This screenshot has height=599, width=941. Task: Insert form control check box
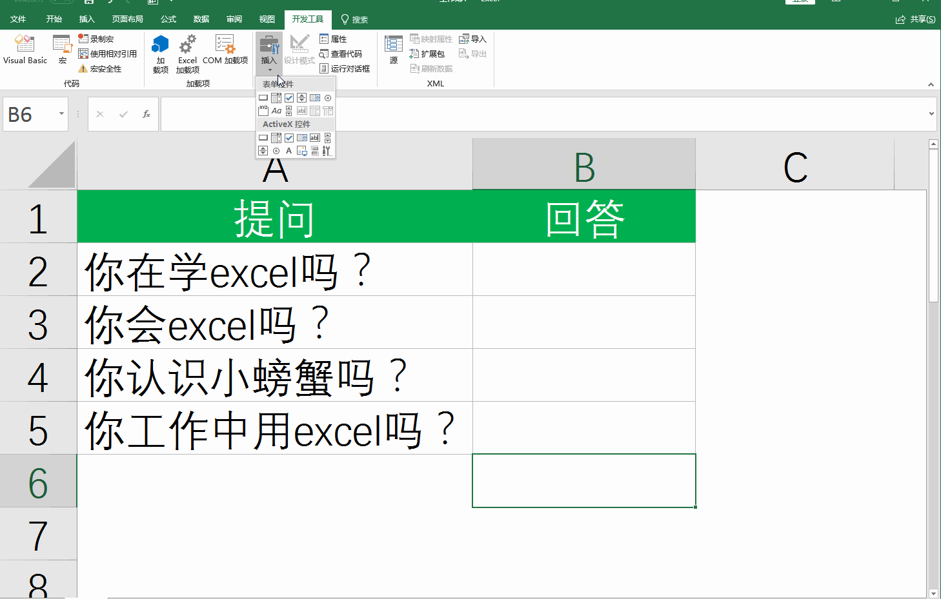[289, 98]
